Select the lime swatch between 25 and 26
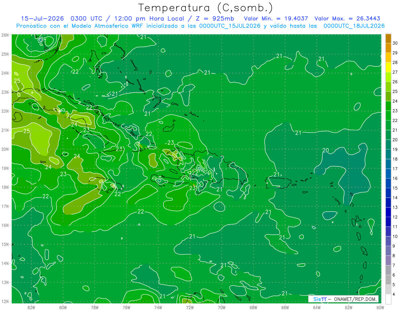Screen dimensions: 404x312 (388, 86)
